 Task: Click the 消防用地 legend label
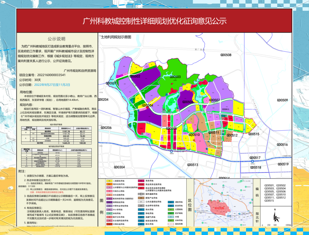tap(179, 202)
